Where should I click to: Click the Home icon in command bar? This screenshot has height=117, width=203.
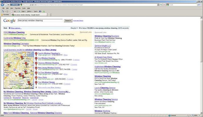[x=3, y=11]
